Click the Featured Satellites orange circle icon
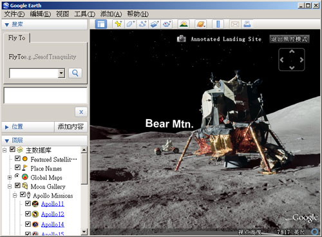Viewport: 322px width, 237px height. [x=25, y=159]
